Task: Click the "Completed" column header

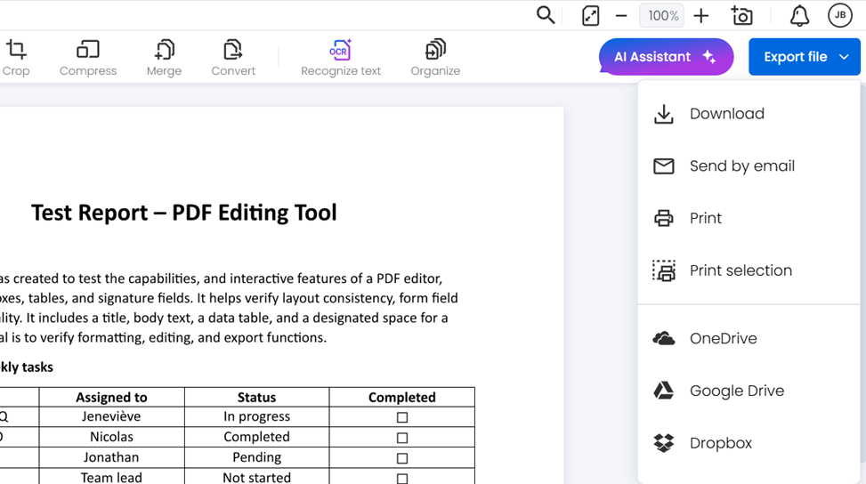Action: [x=402, y=398]
